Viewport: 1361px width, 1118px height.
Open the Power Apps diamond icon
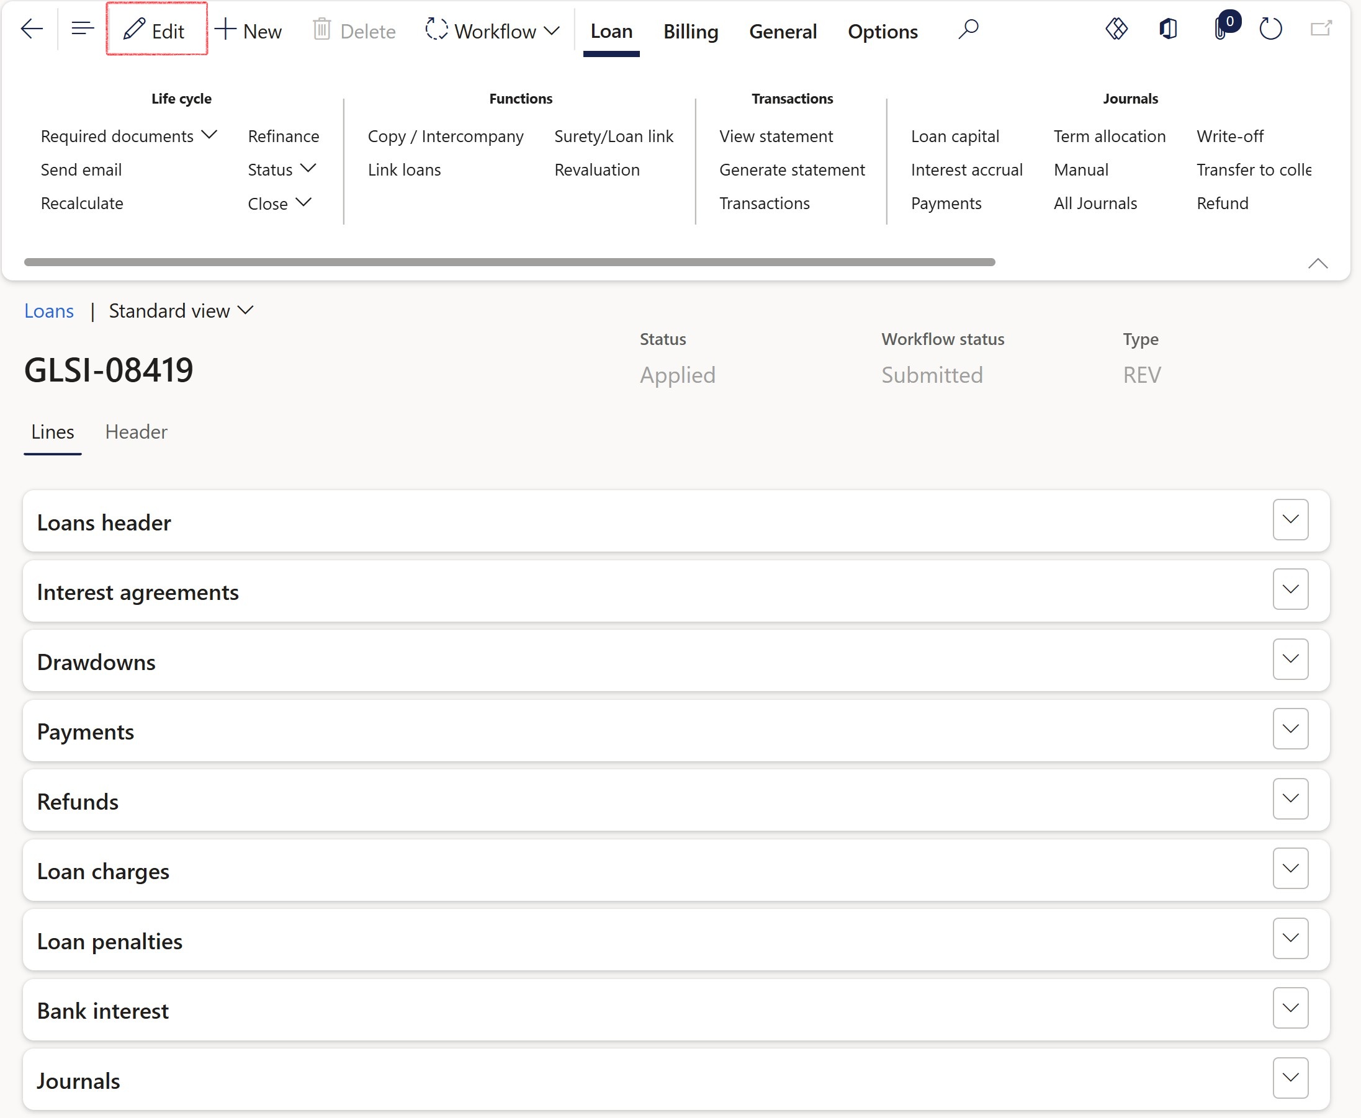click(x=1116, y=29)
